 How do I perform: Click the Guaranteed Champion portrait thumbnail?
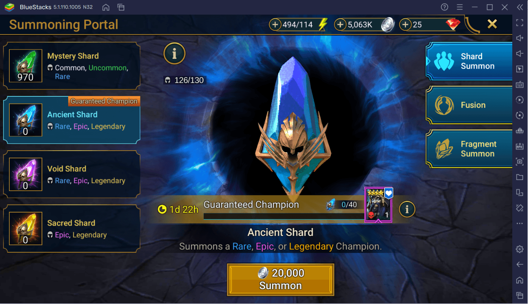pyautogui.click(x=379, y=205)
